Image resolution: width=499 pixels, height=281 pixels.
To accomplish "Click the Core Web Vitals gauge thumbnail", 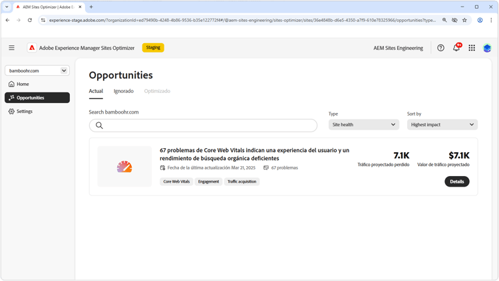I will pyautogui.click(x=124, y=167).
